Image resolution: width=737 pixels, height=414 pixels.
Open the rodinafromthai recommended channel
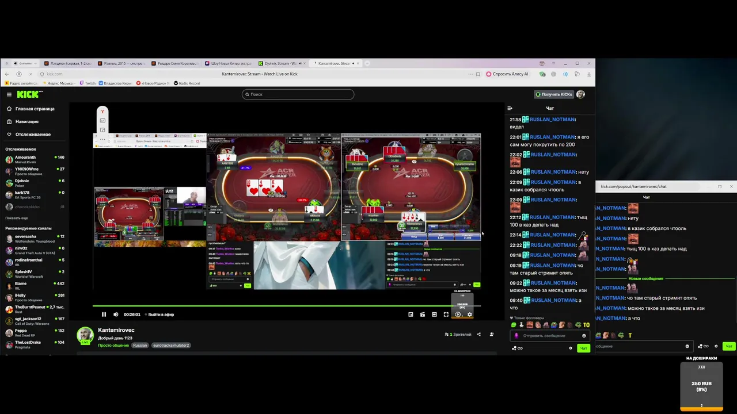pos(35,262)
